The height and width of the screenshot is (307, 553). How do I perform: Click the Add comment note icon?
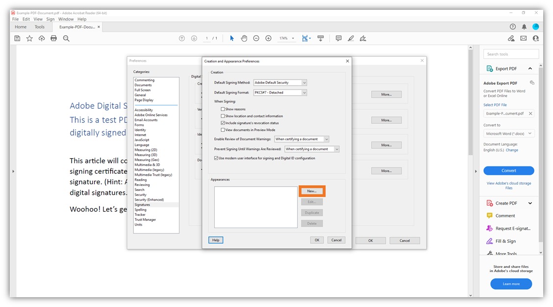[339, 38]
